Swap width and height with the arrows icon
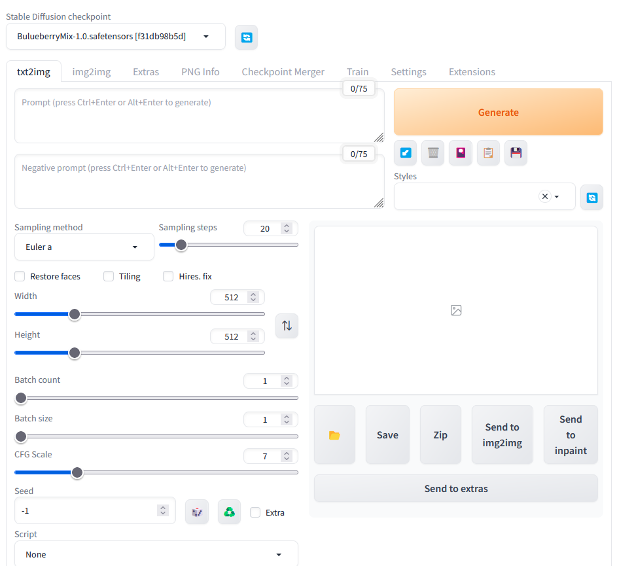Viewport: 617px width, 566px height. click(x=287, y=325)
